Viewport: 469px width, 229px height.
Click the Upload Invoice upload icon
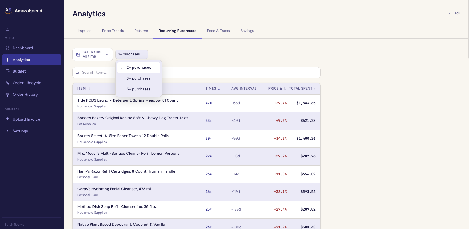[8, 119]
